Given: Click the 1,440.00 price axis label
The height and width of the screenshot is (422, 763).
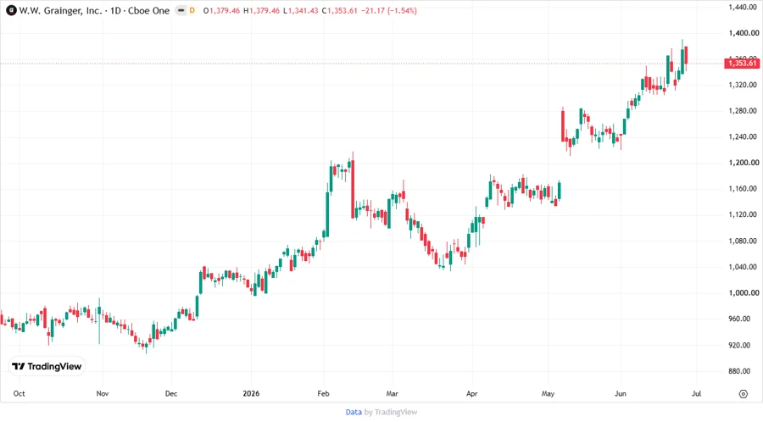Looking at the screenshot, I should click(743, 7).
